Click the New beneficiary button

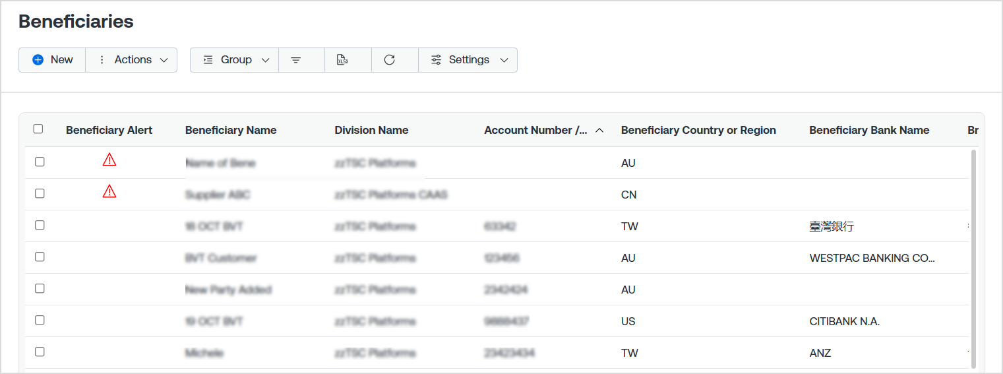52,60
